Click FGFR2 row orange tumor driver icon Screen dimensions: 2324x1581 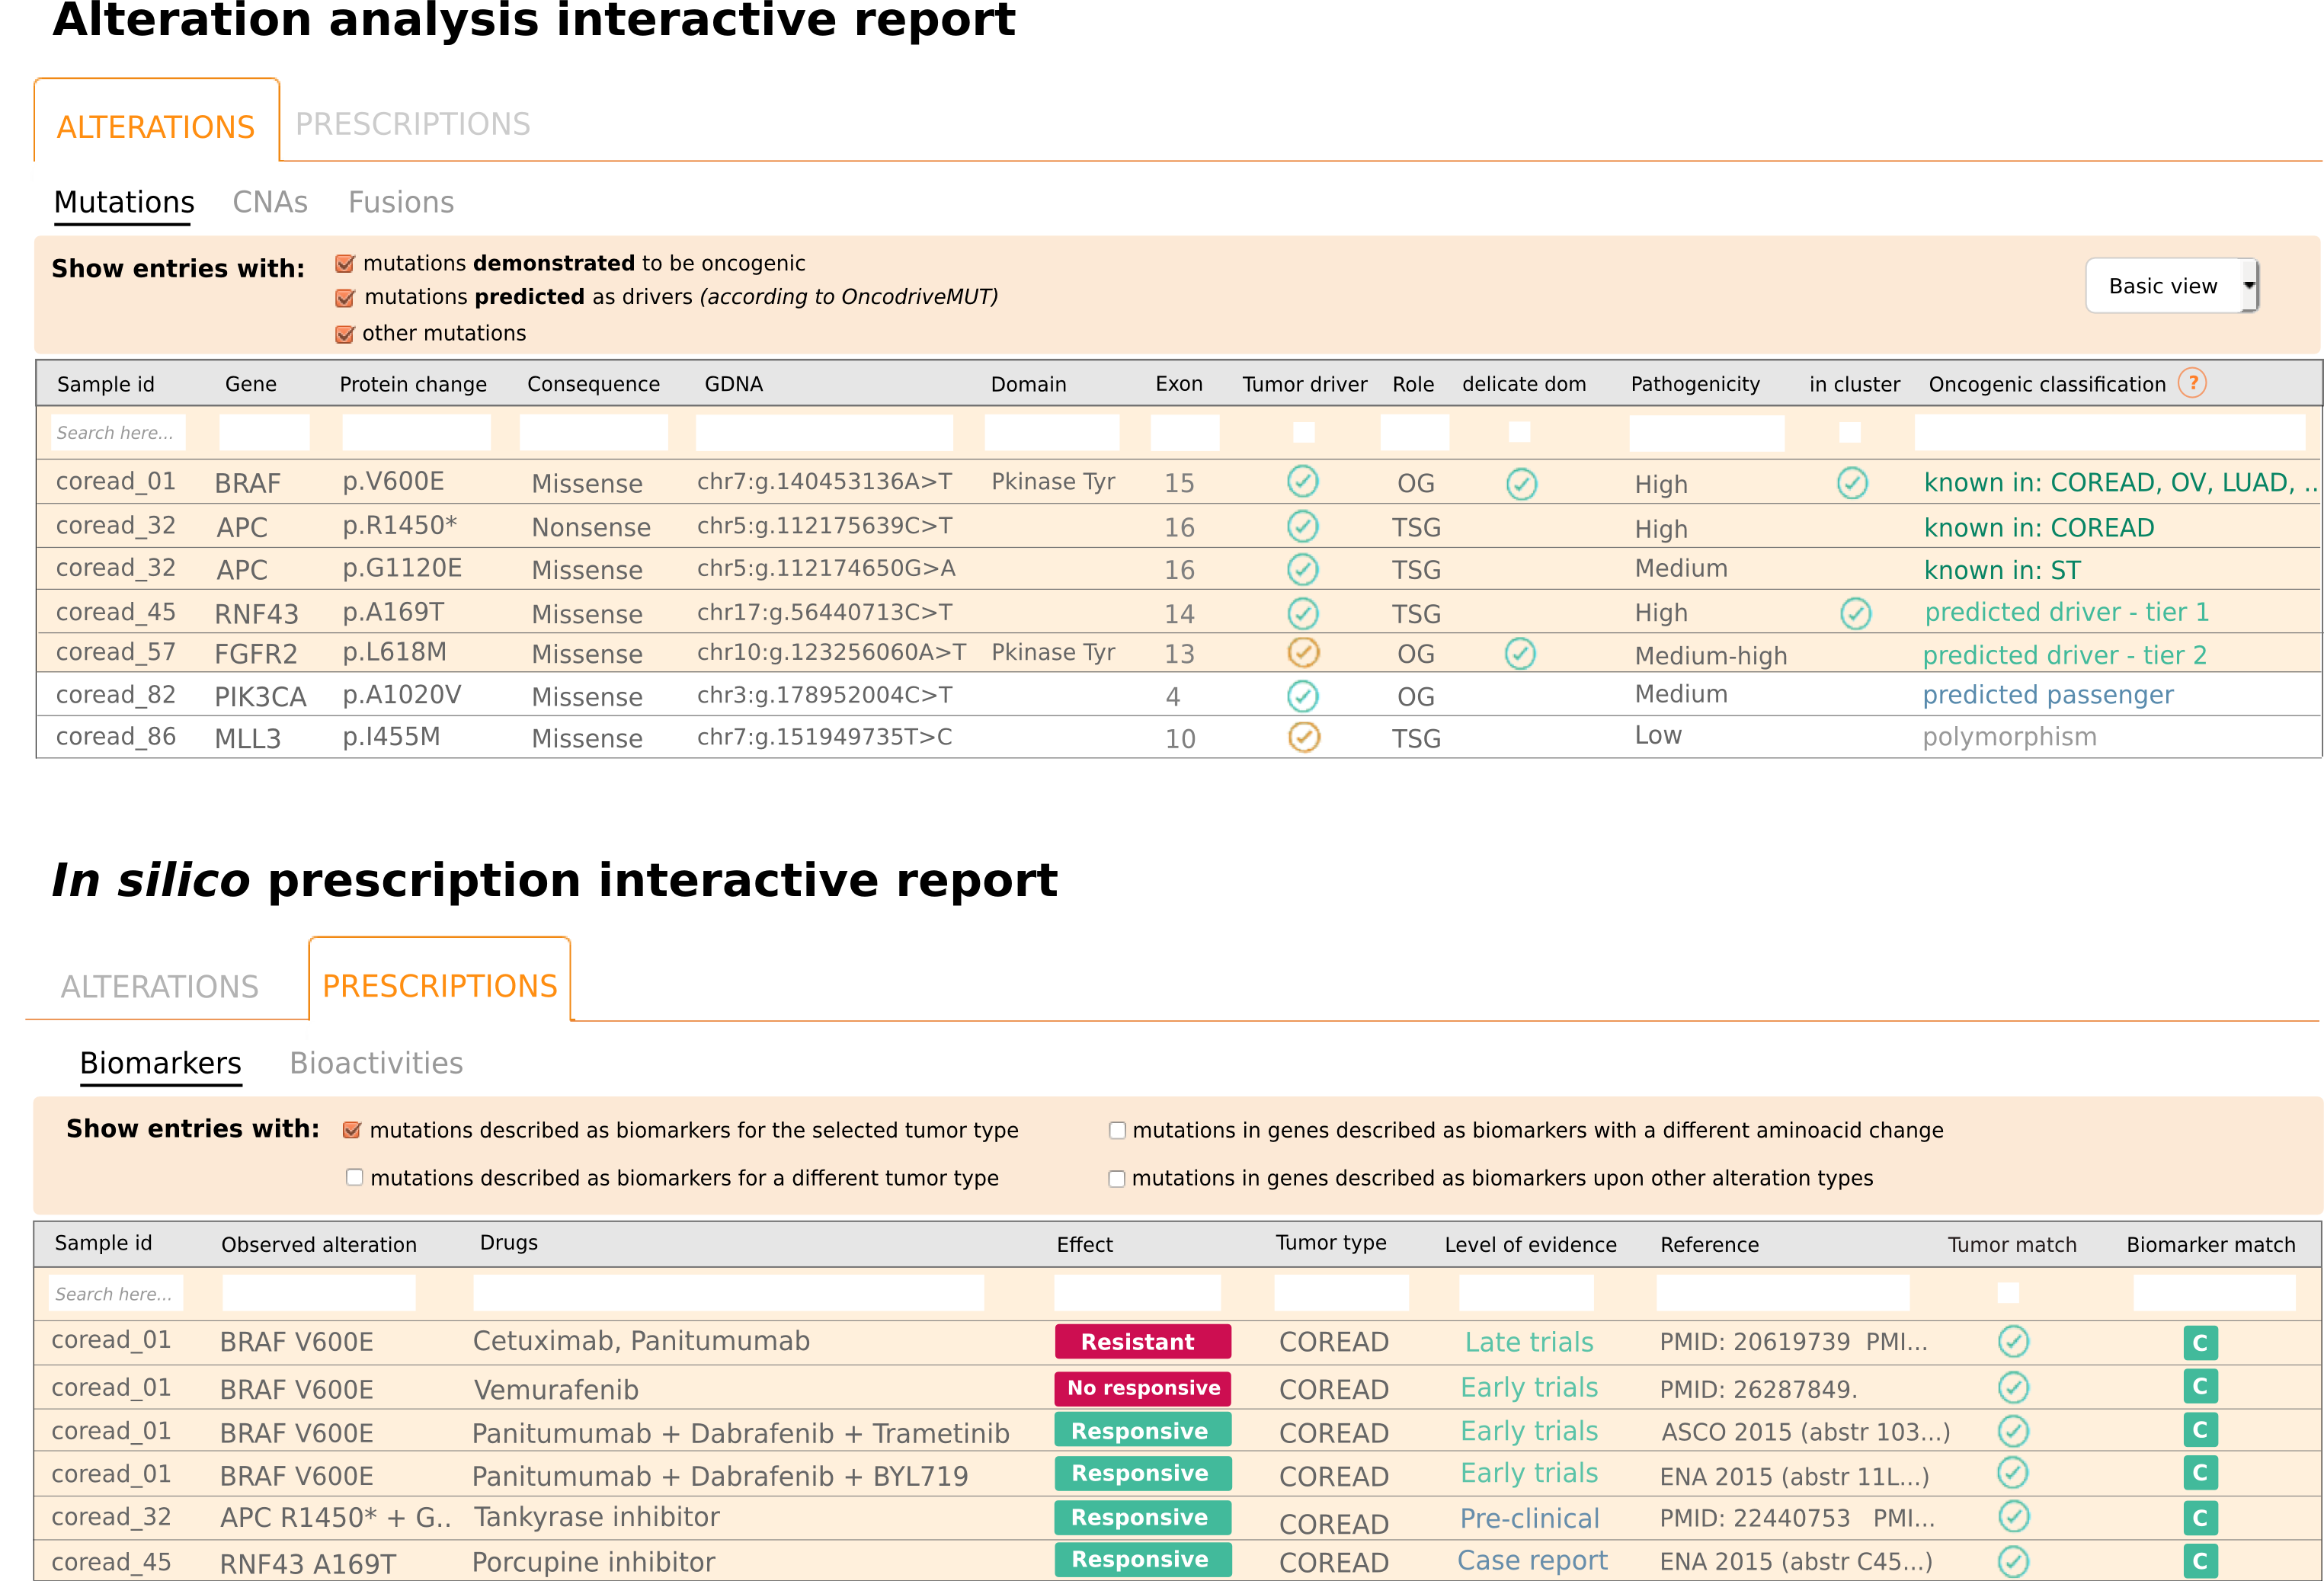(1303, 653)
